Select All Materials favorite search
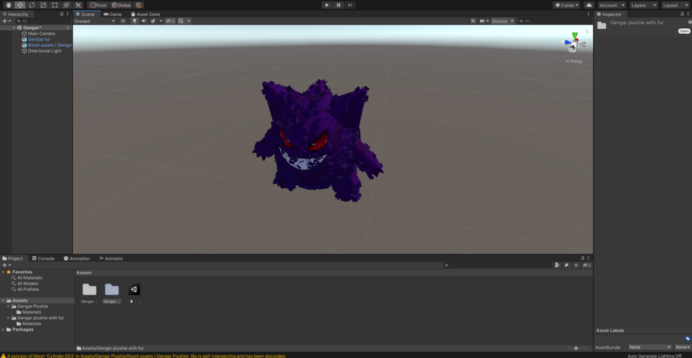The width and height of the screenshot is (692, 358). (x=30, y=277)
